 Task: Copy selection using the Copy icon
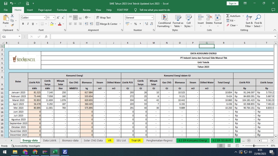(x=12, y=21)
